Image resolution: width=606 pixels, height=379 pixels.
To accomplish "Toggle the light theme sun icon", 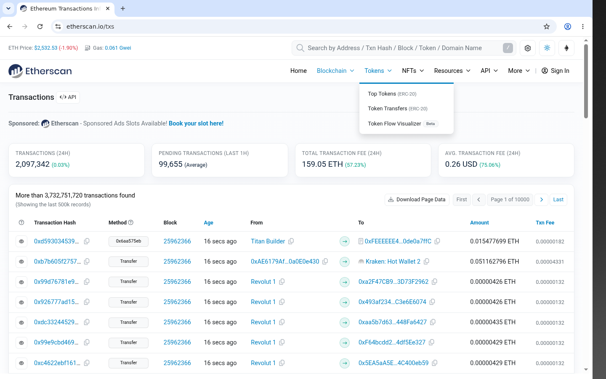I will coord(547,48).
